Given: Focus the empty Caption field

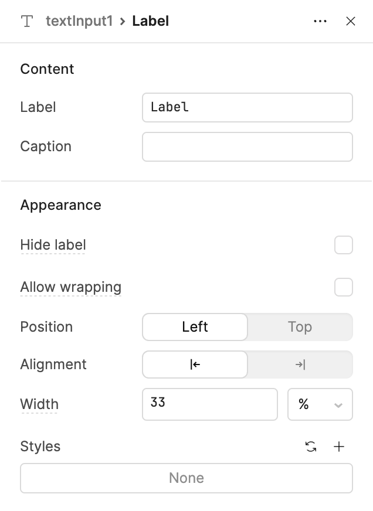Looking at the screenshot, I should tap(247, 147).
